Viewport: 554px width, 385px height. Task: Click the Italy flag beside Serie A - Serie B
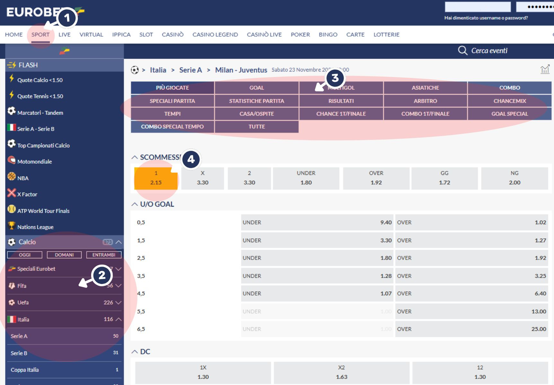(x=11, y=129)
